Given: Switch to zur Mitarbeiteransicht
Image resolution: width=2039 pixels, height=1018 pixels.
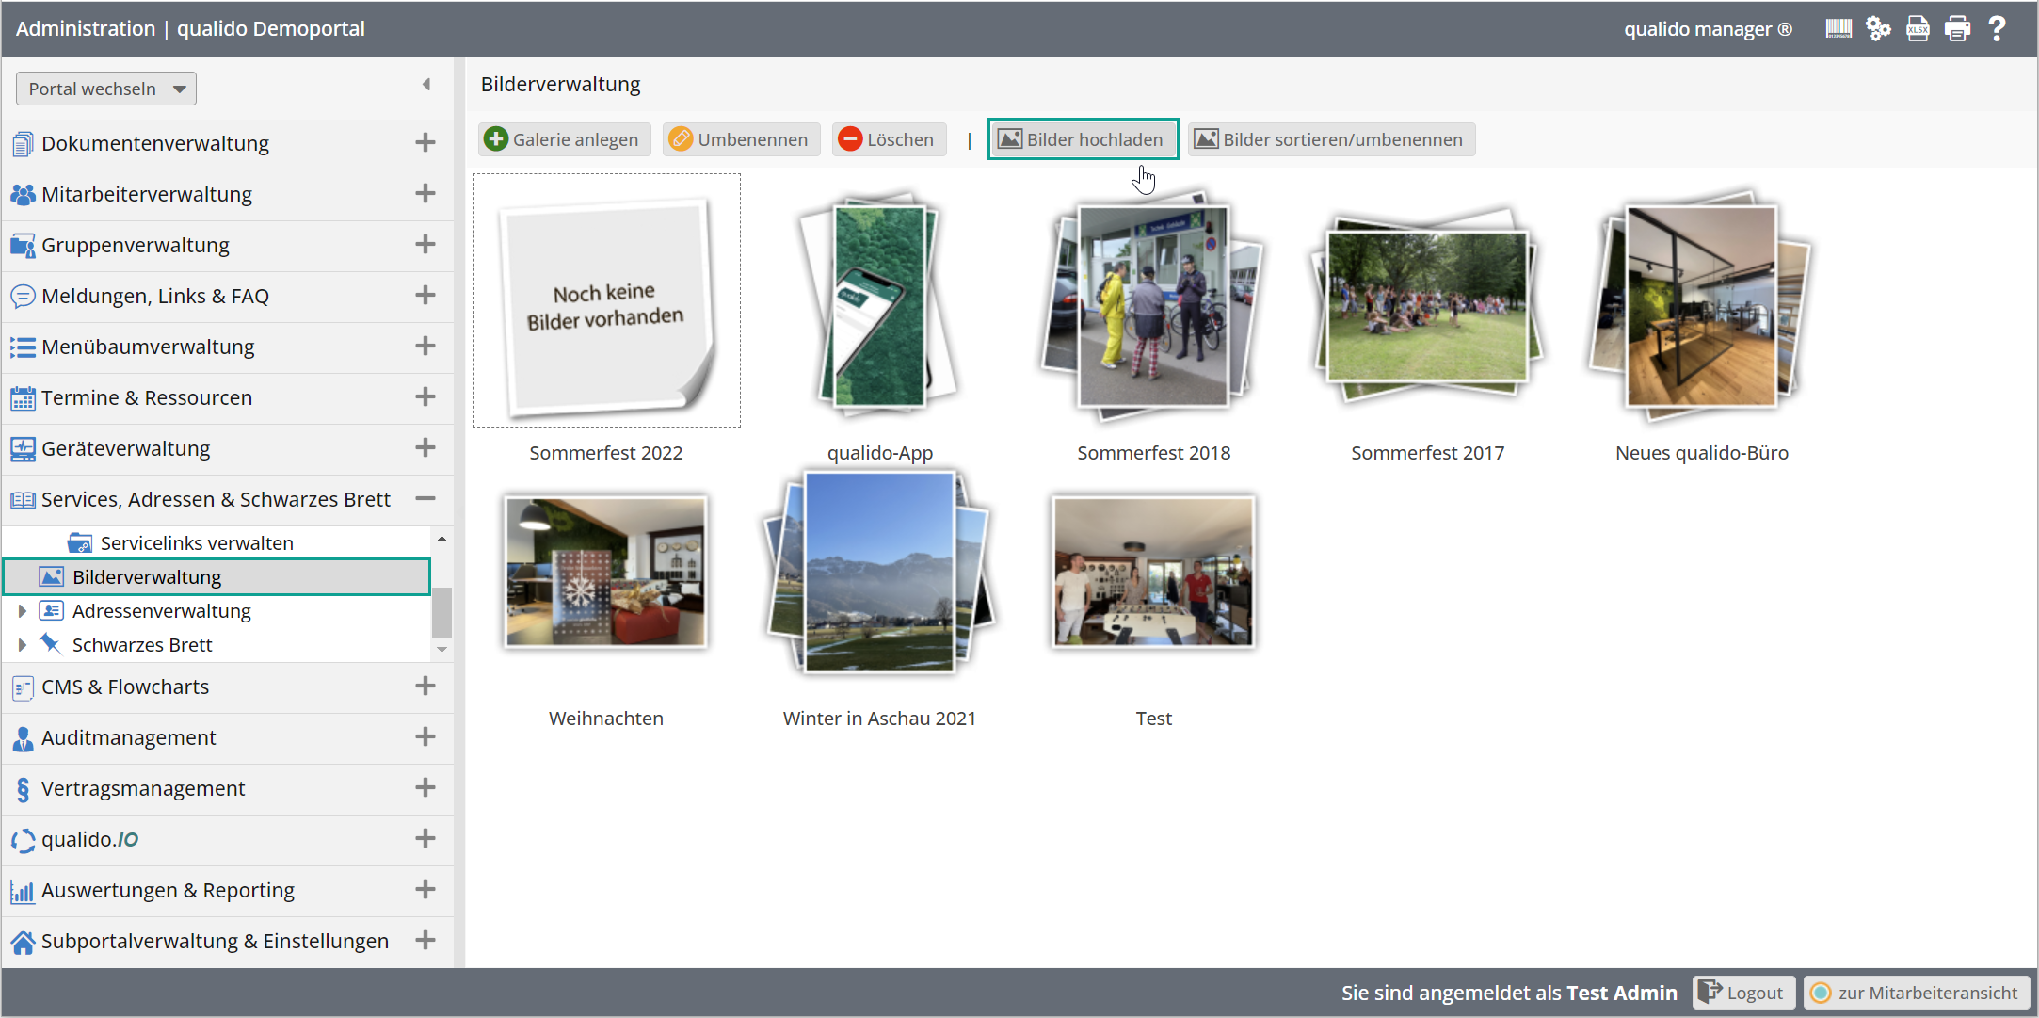Looking at the screenshot, I should pos(1916,993).
